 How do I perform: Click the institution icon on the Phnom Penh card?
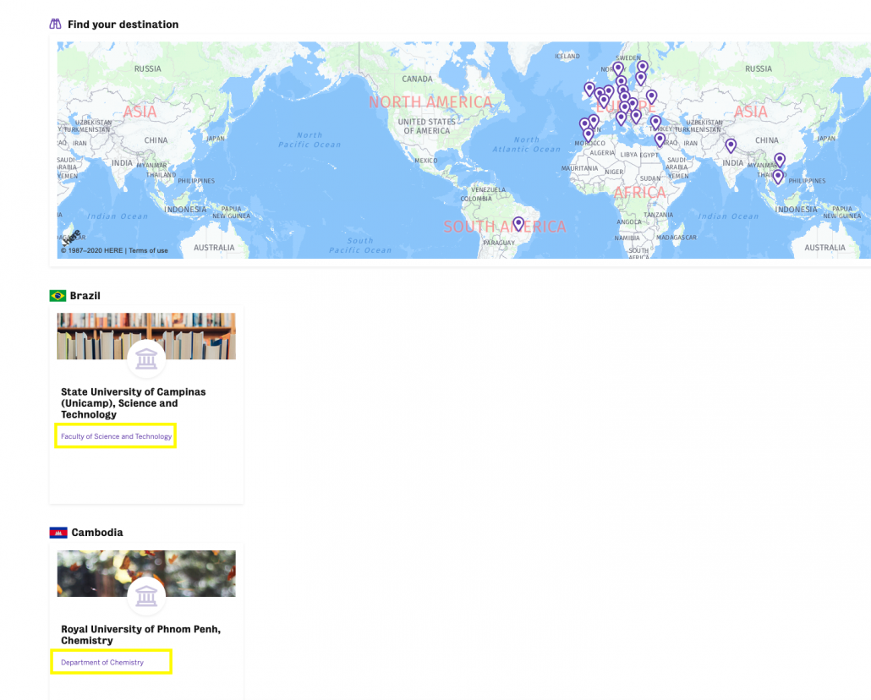coord(146,596)
